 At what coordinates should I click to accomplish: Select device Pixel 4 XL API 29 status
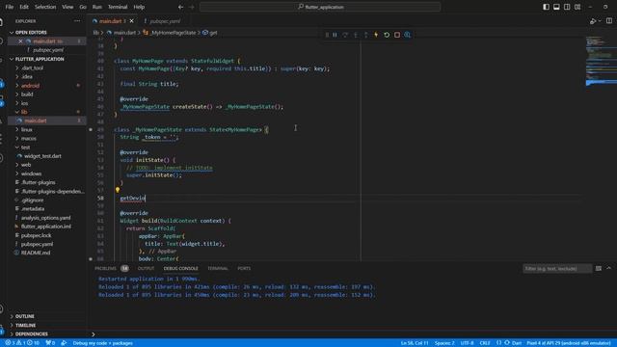tap(569, 343)
